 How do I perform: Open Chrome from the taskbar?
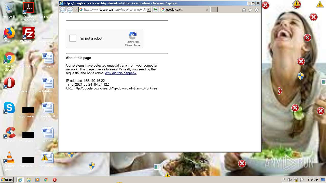tap(46, 180)
